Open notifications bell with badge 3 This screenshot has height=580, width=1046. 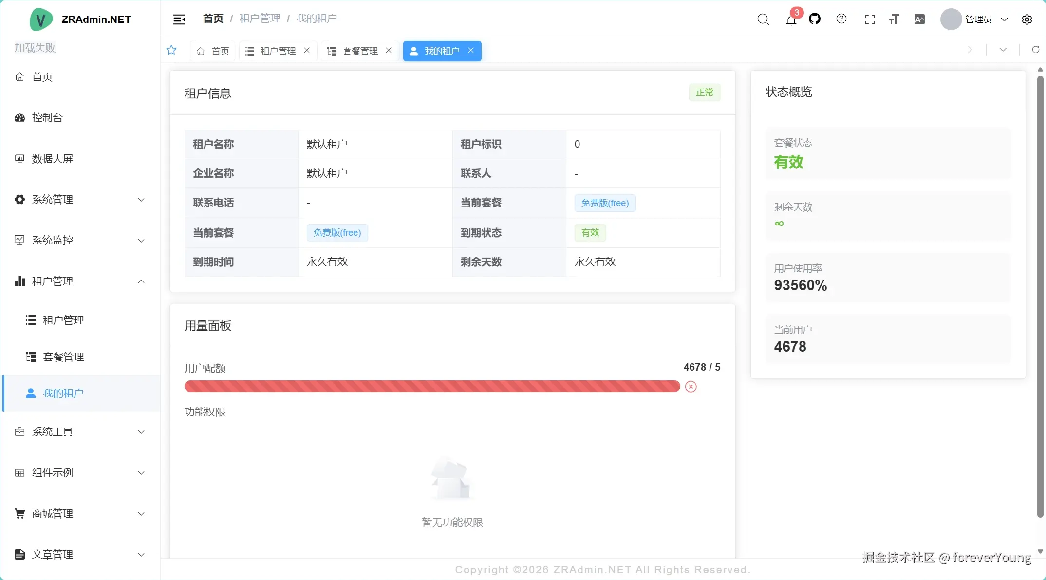791,19
